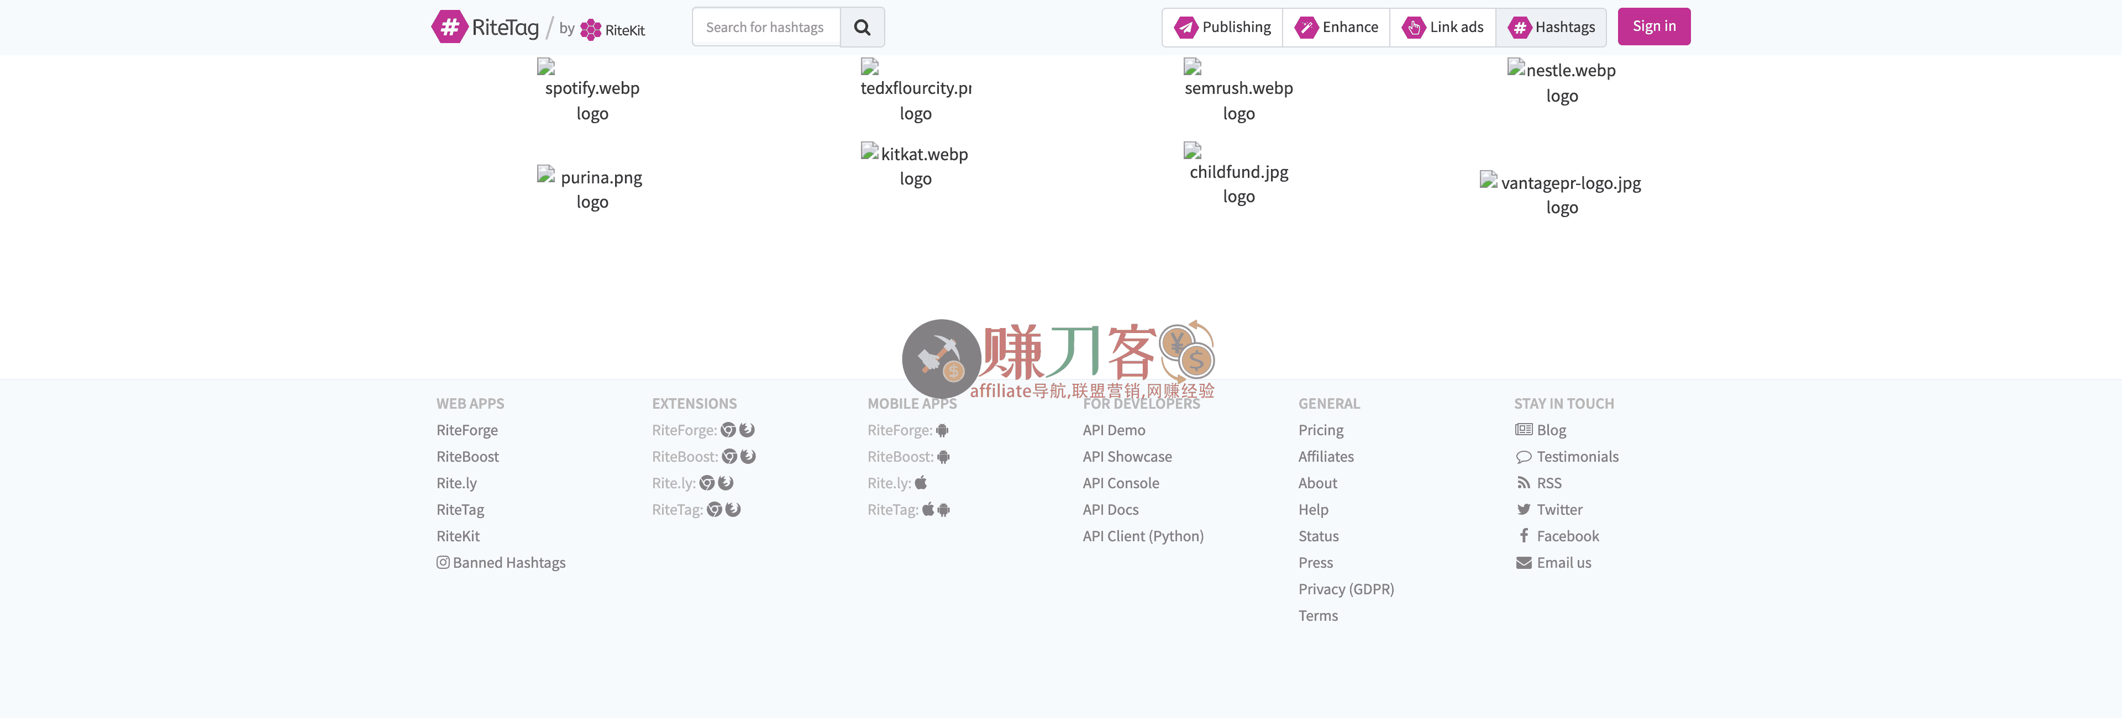Select the Link ads menu item

click(1442, 27)
